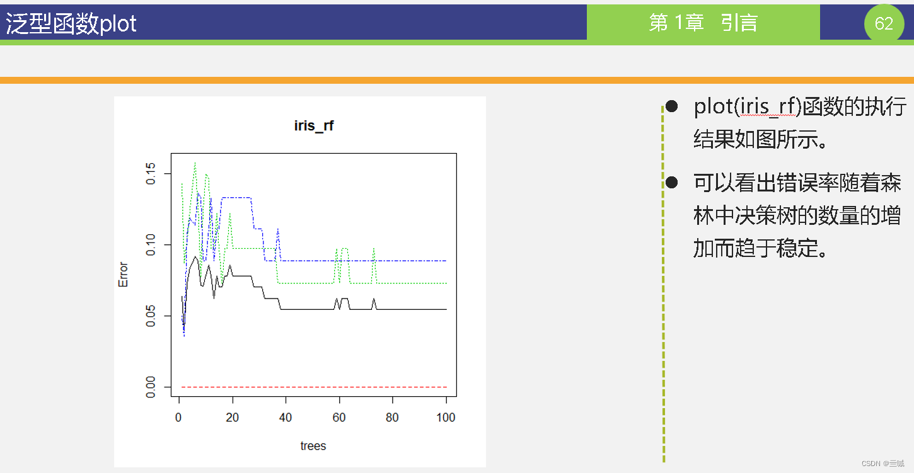Click the x-axis tick value 20
The width and height of the screenshot is (914, 473).
(233, 417)
